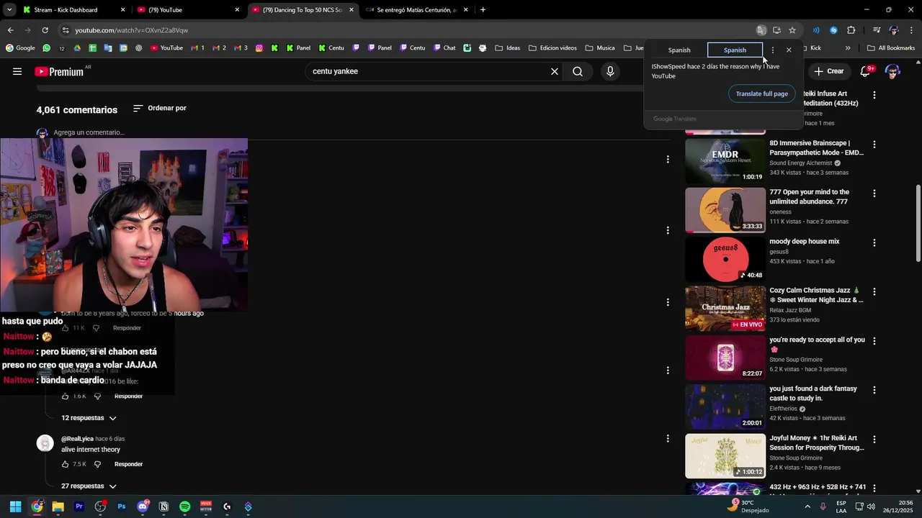The height and width of the screenshot is (518, 922).
Task: Close the Google Translate popup
Action: pos(789,50)
